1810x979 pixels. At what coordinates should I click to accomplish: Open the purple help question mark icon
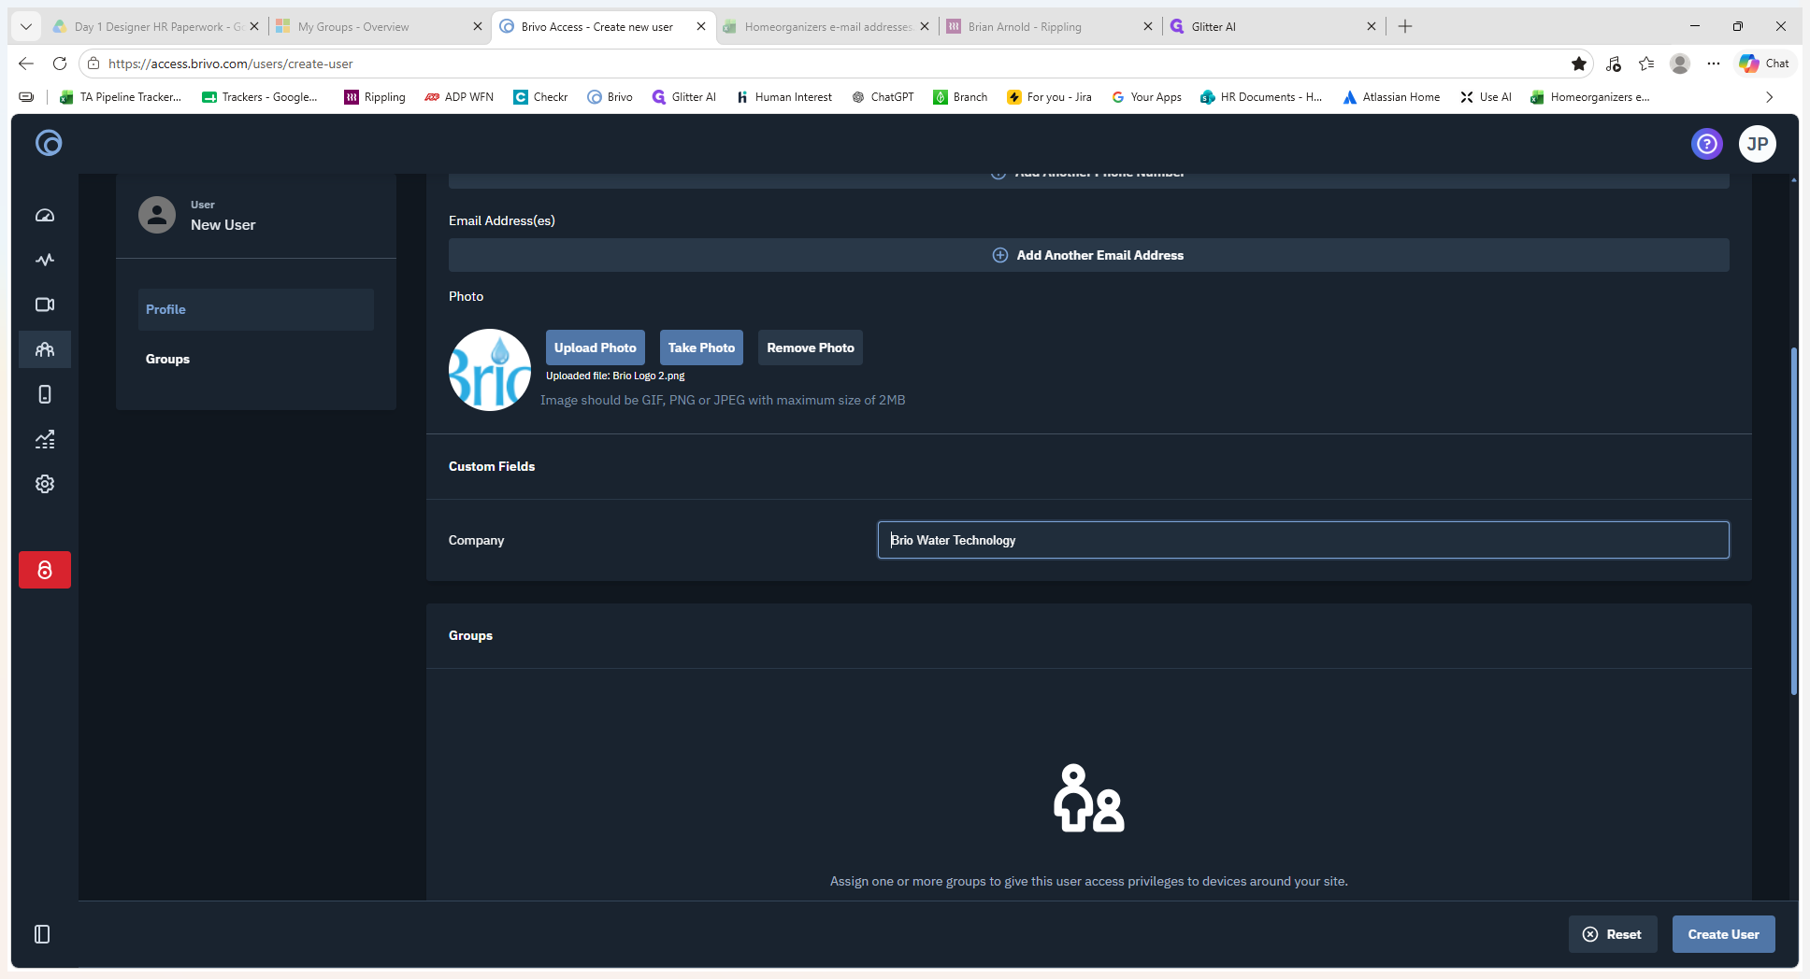(1707, 144)
